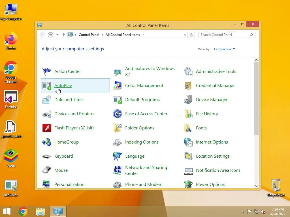This screenshot has height=217, width=290.
Task: Click the Internet Options globe icon
Action: click(188, 142)
